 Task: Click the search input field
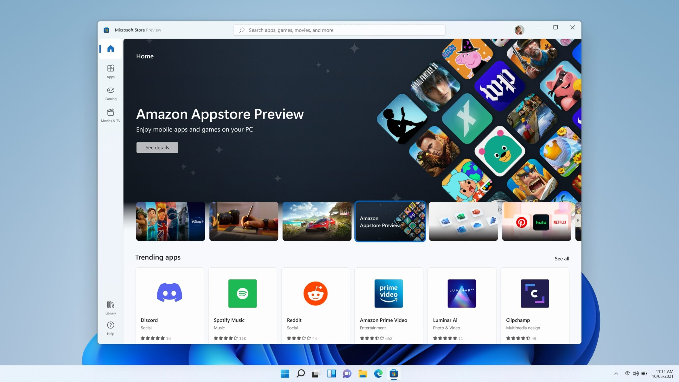click(x=339, y=30)
